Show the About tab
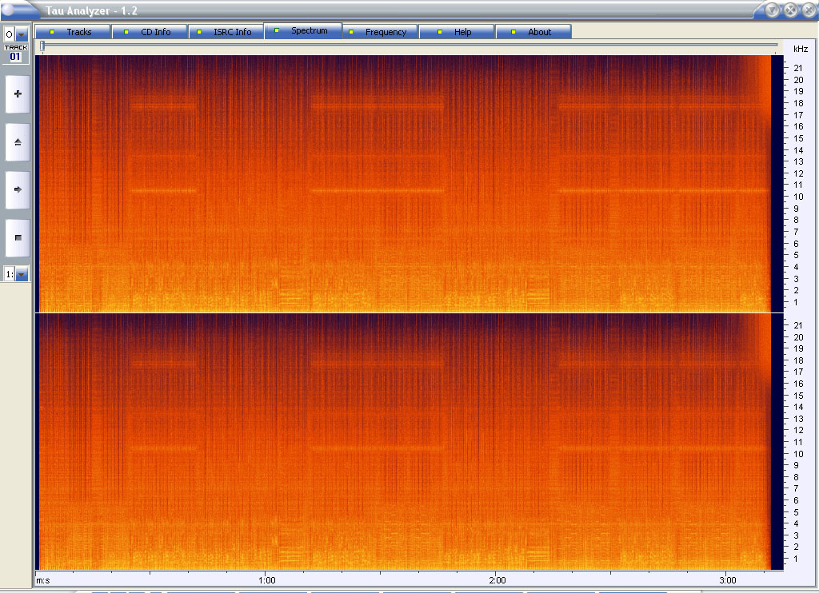The image size is (819, 593). point(533,32)
